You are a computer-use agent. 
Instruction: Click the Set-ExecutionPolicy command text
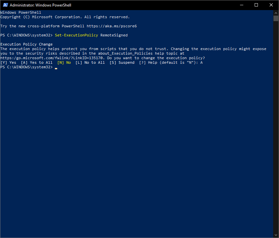[x=76, y=35]
